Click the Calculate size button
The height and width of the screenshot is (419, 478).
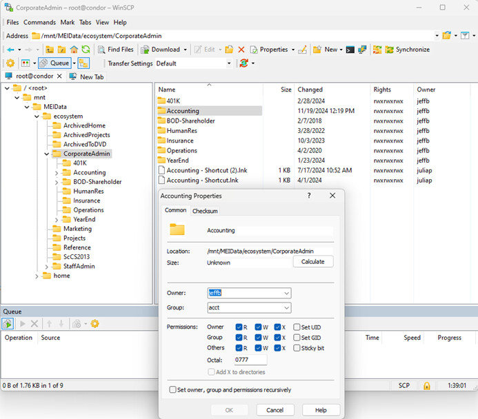[313, 262]
